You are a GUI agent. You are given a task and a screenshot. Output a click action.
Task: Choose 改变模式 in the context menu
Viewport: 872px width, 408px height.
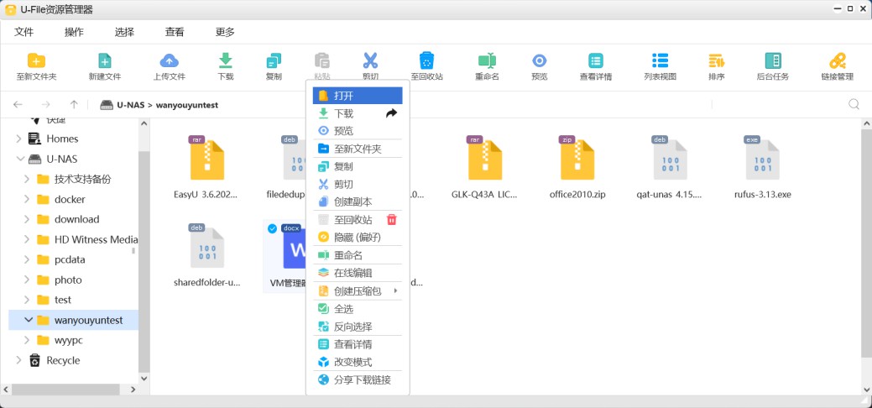click(358, 363)
